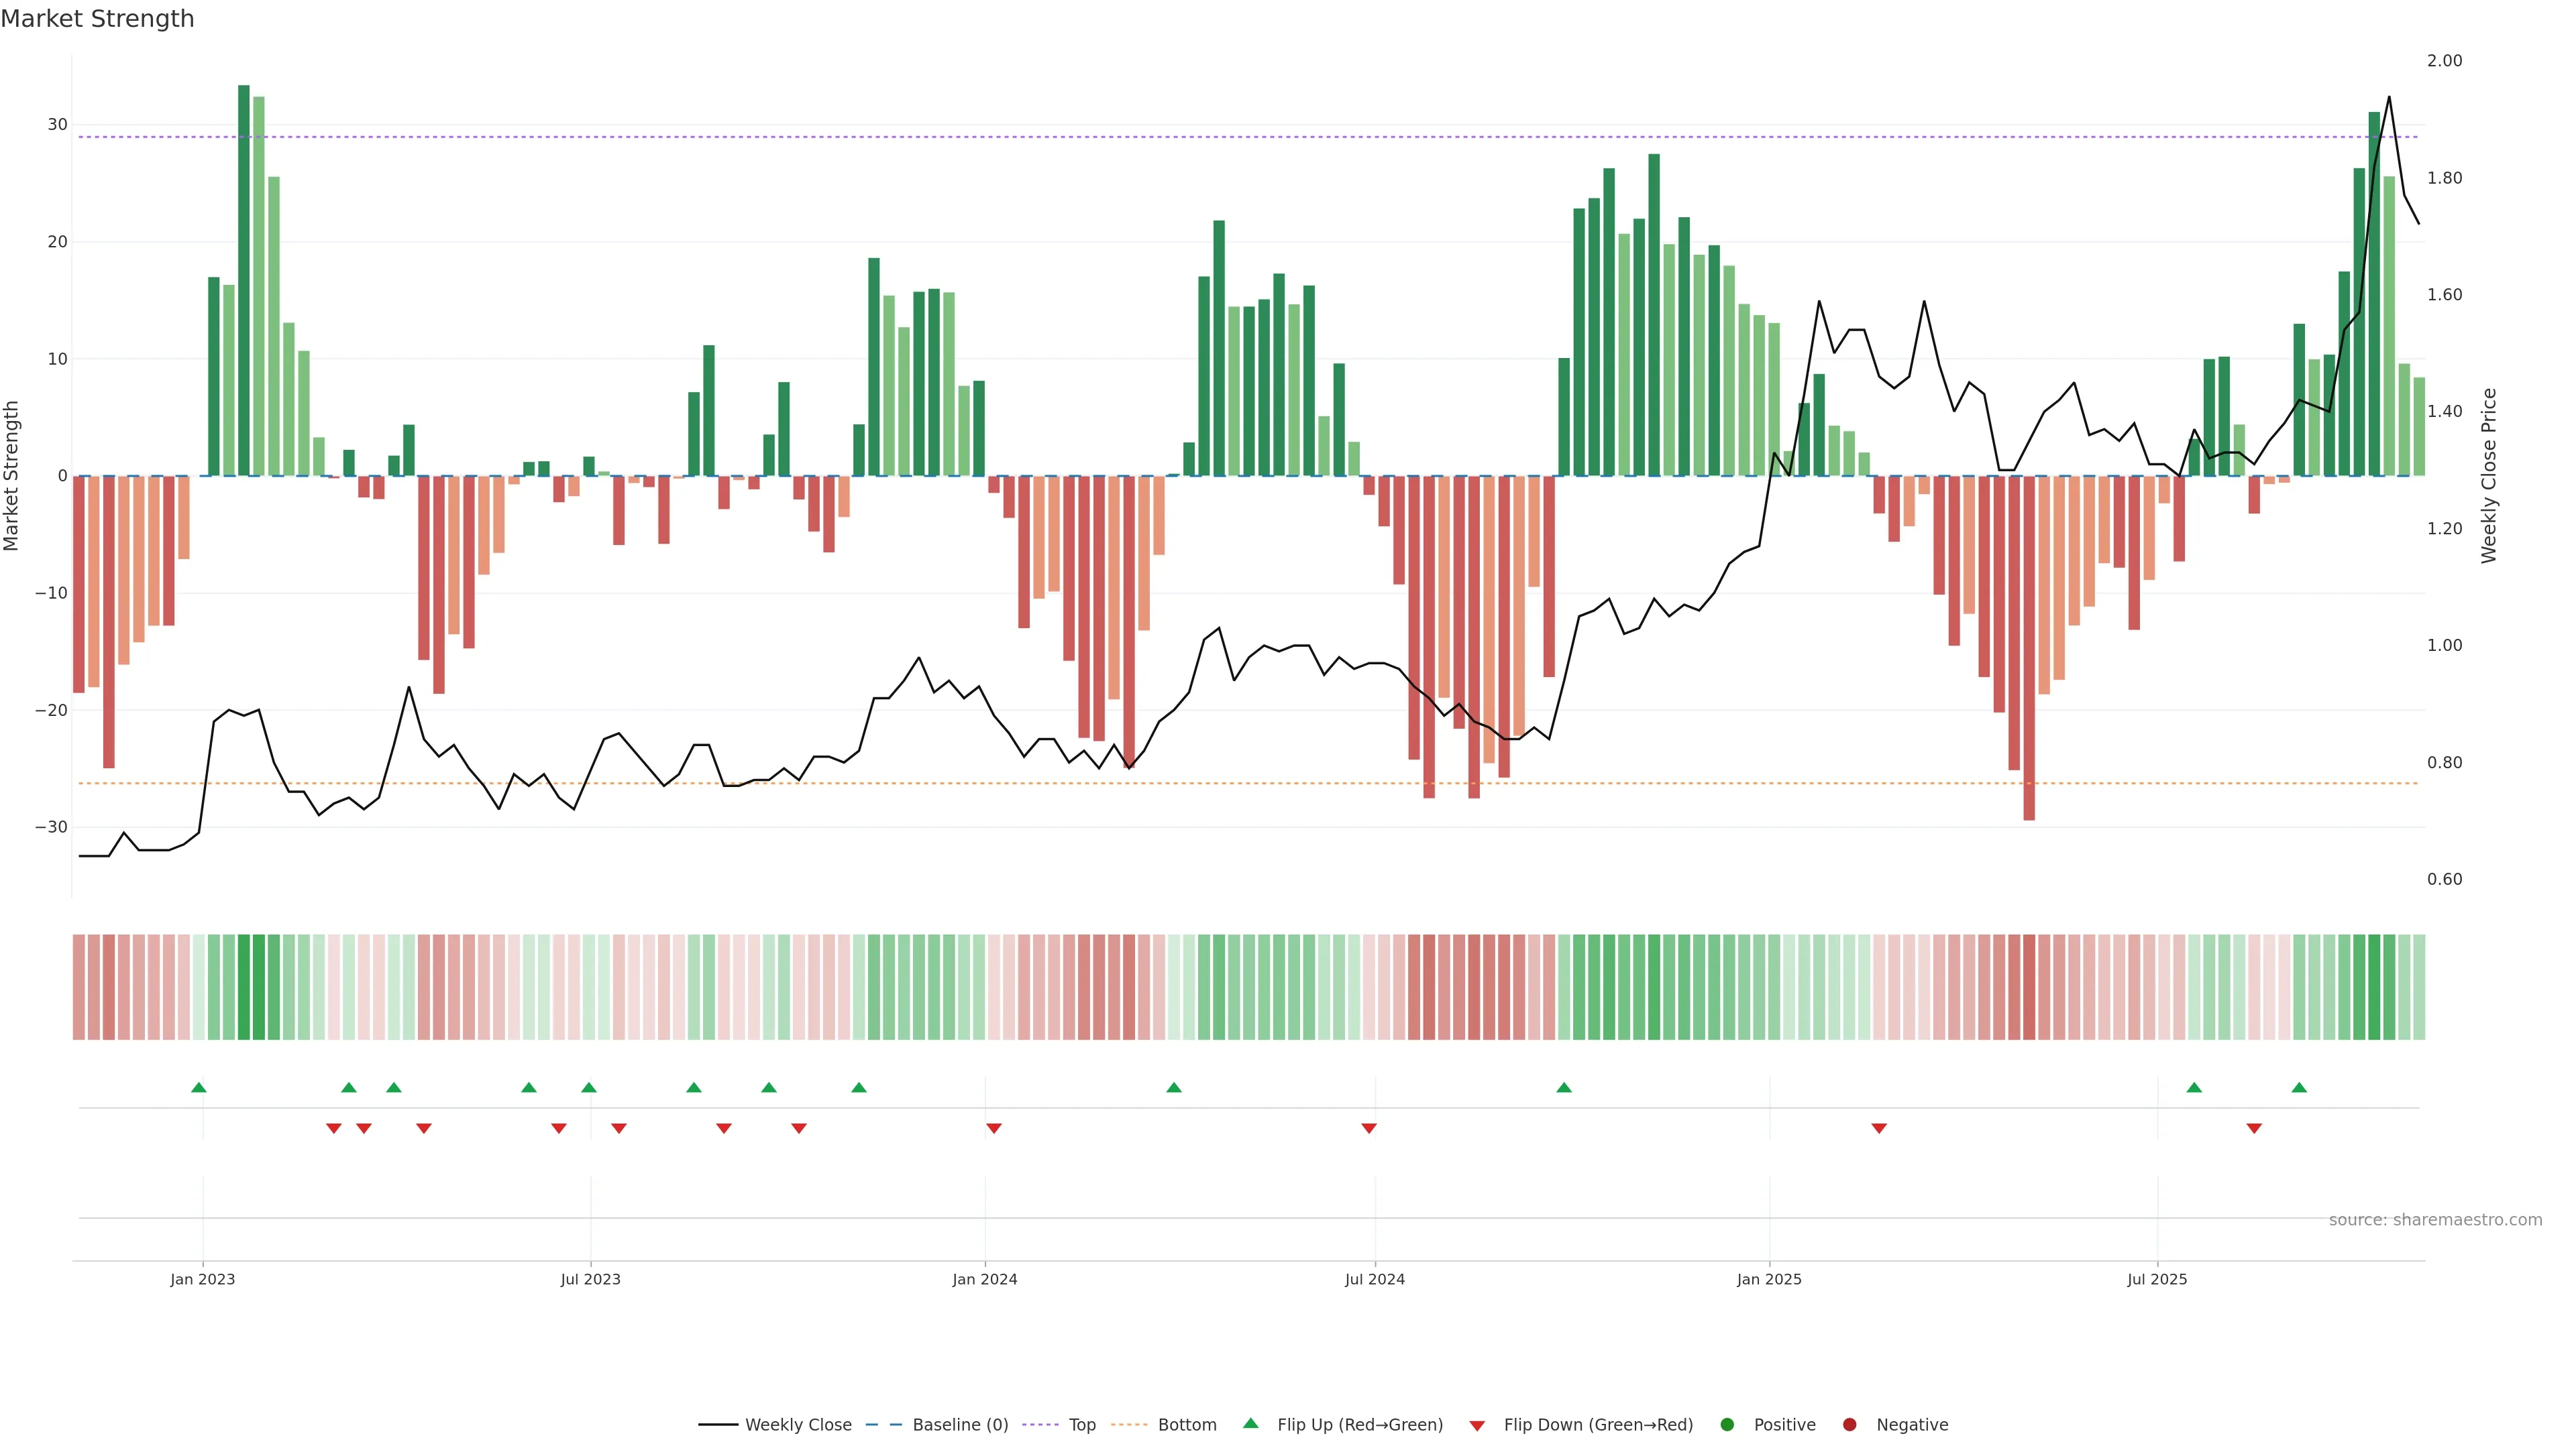Click the source: sharemaestro.com text

pyautogui.click(x=2435, y=1220)
